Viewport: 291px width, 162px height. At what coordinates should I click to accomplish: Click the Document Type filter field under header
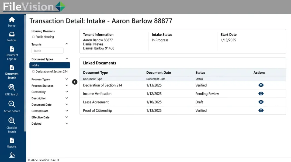(93, 79)
